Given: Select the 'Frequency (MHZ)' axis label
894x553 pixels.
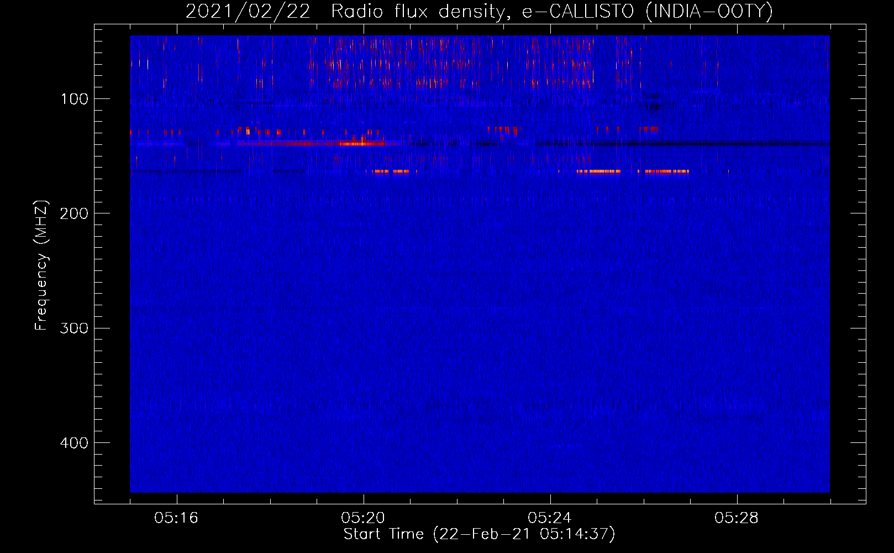Looking at the screenshot, I should 41,265.
